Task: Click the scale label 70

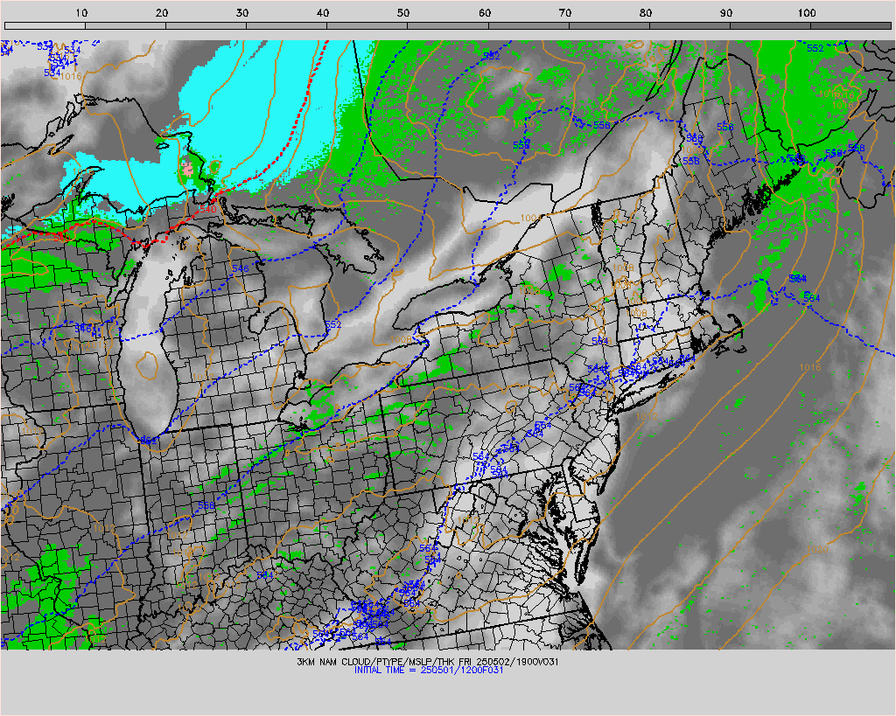Action: coord(565,12)
